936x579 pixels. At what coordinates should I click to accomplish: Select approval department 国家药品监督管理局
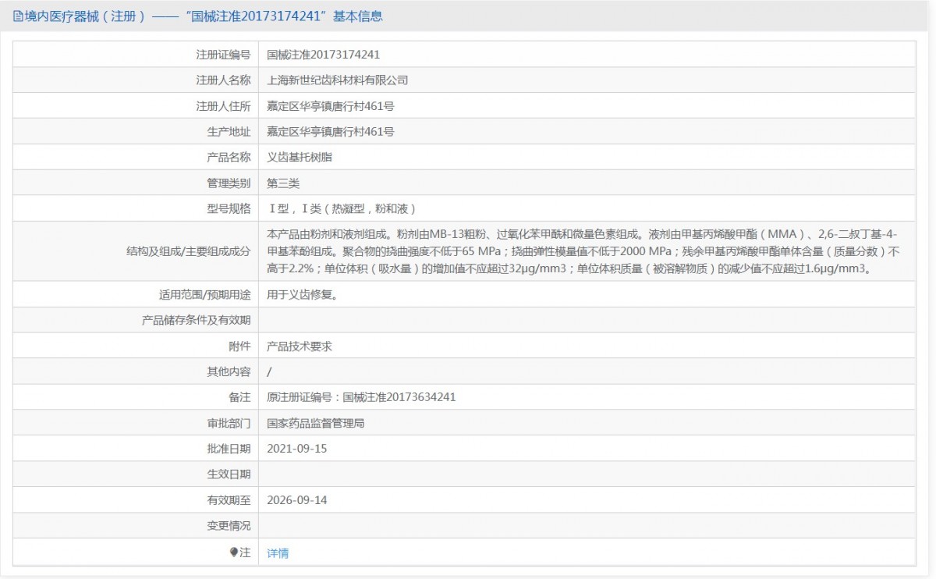pyautogui.click(x=316, y=423)
